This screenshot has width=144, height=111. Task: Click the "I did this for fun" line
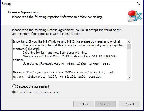(55, 53)
